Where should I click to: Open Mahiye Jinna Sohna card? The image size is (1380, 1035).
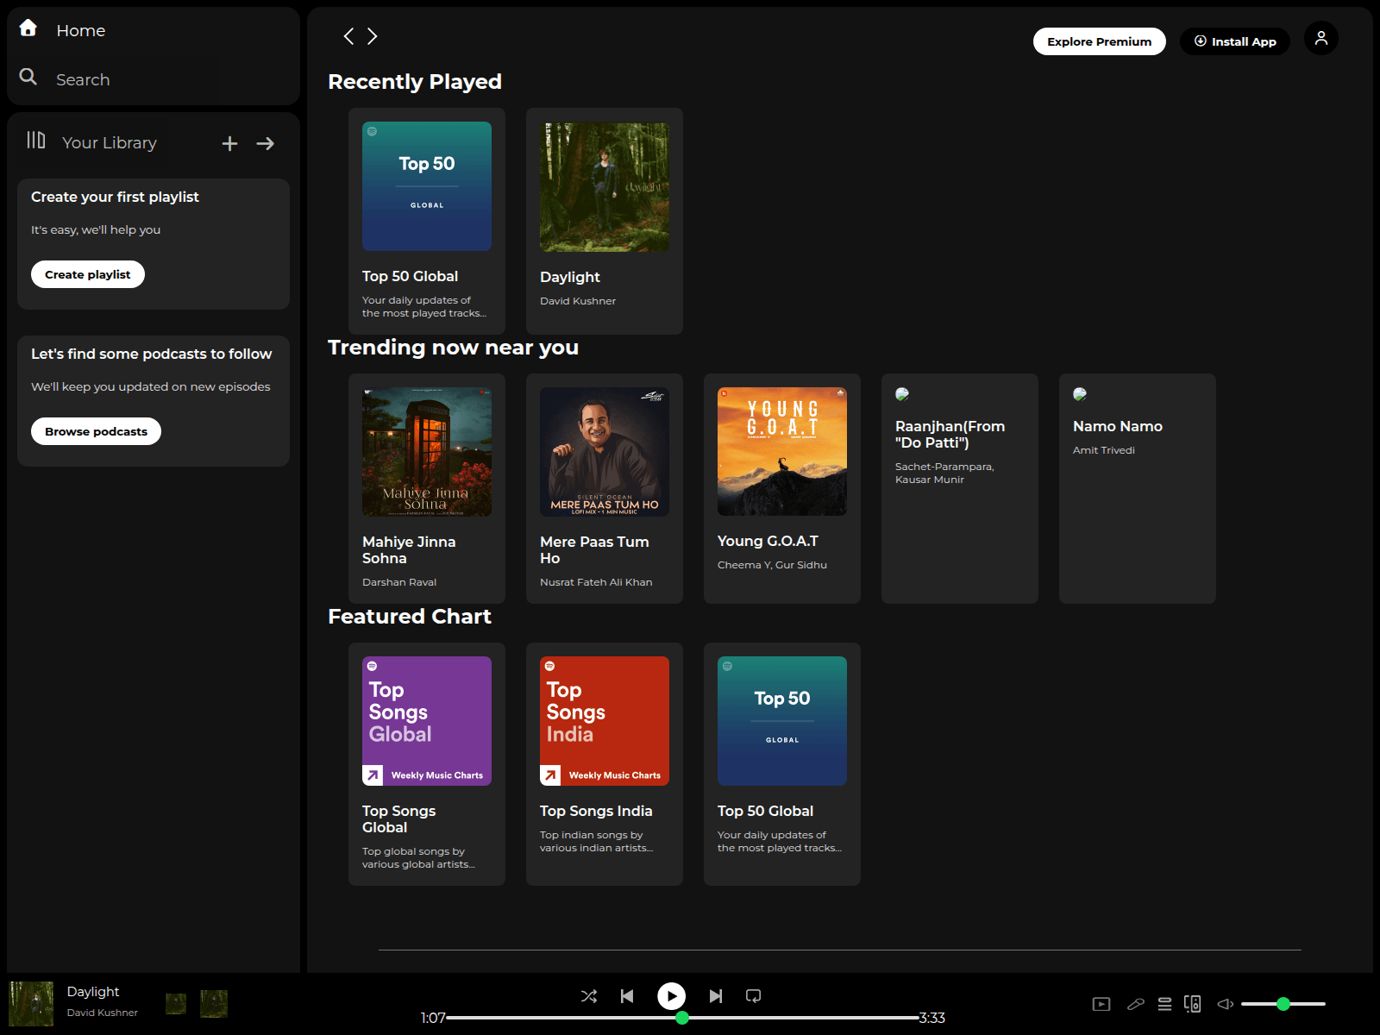coord(427,488)
